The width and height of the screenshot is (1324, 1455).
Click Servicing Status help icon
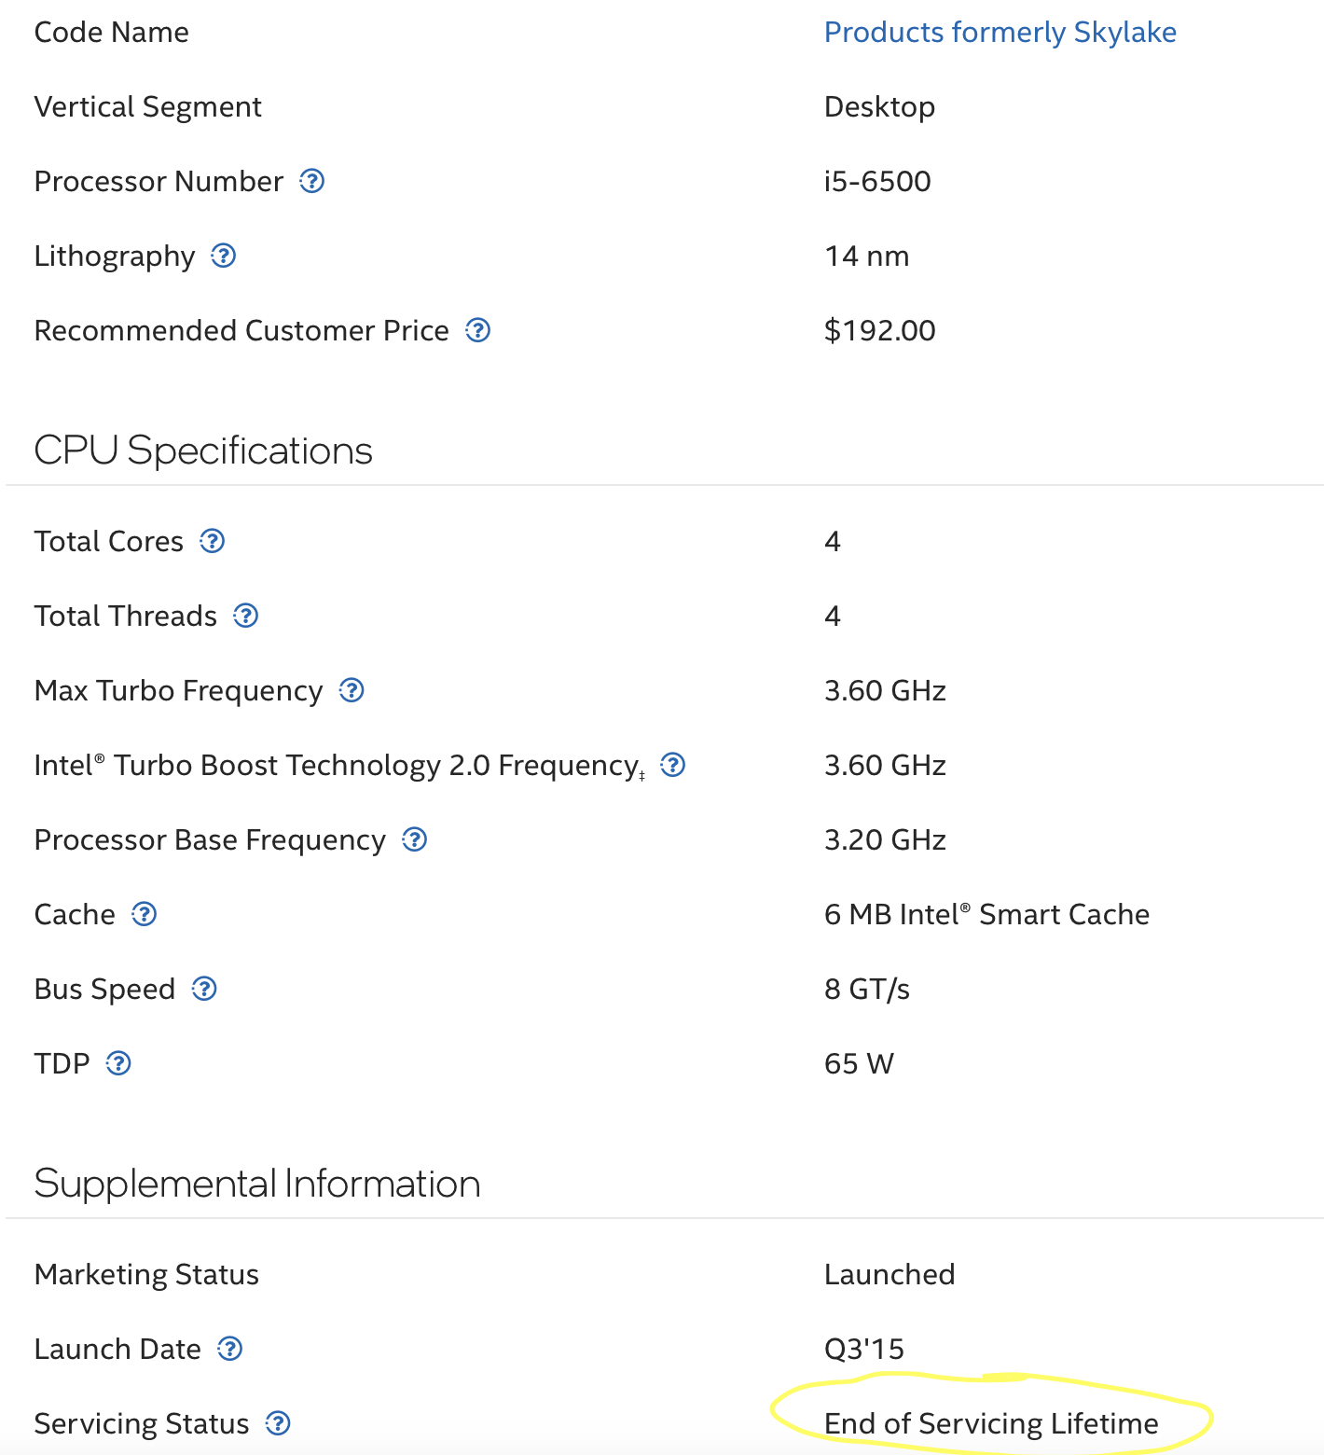pyautogui.click(x=278, y=1423)
